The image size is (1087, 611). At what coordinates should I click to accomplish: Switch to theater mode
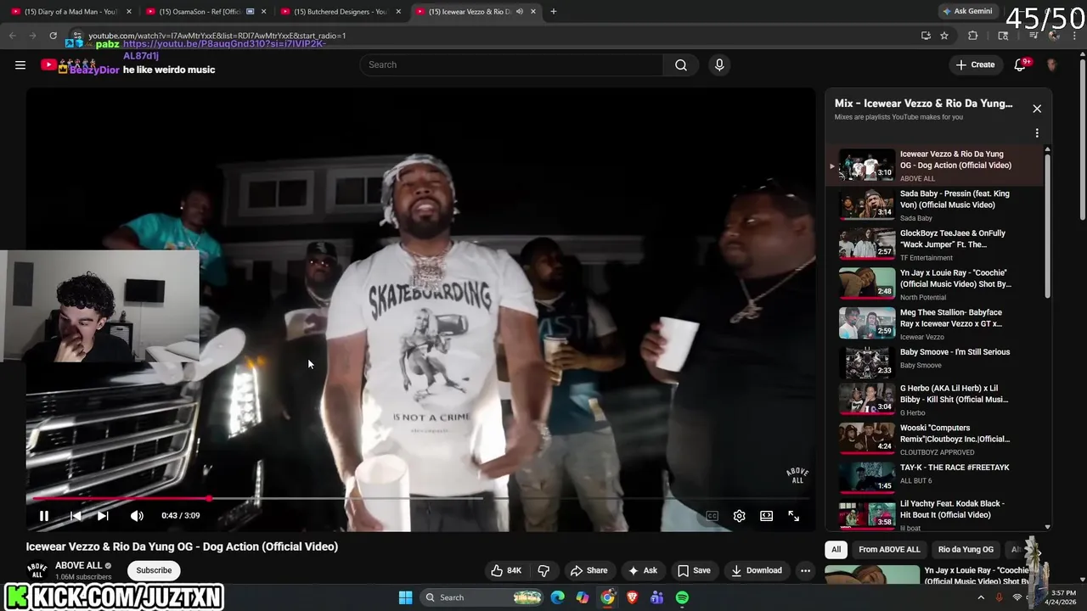pos(766,515)
